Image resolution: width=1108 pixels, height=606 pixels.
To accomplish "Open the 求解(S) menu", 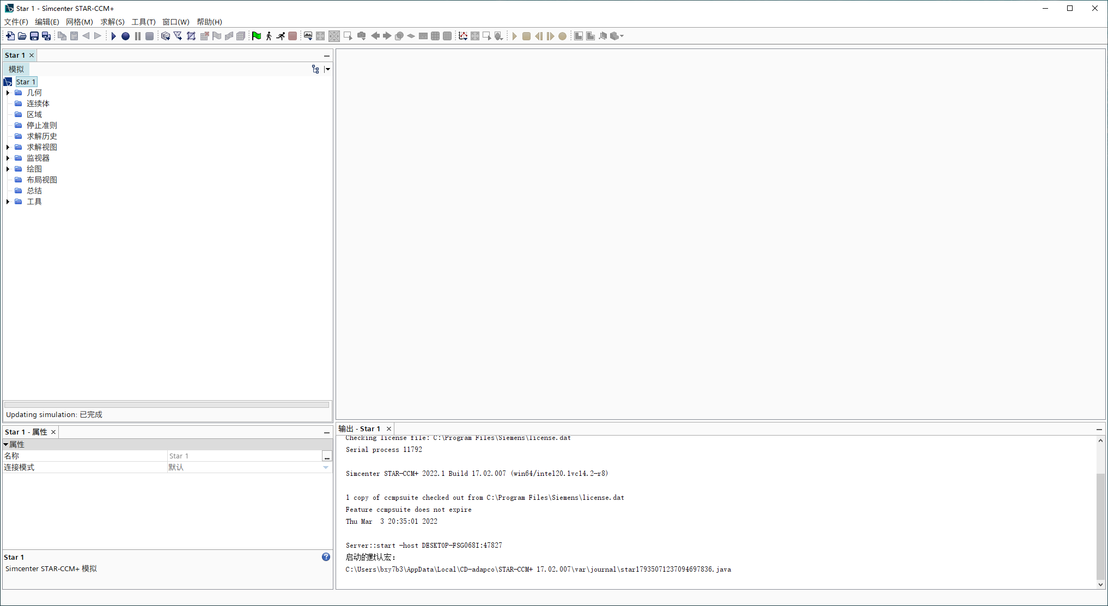I will pyautogui.click(x=112, y=22).
